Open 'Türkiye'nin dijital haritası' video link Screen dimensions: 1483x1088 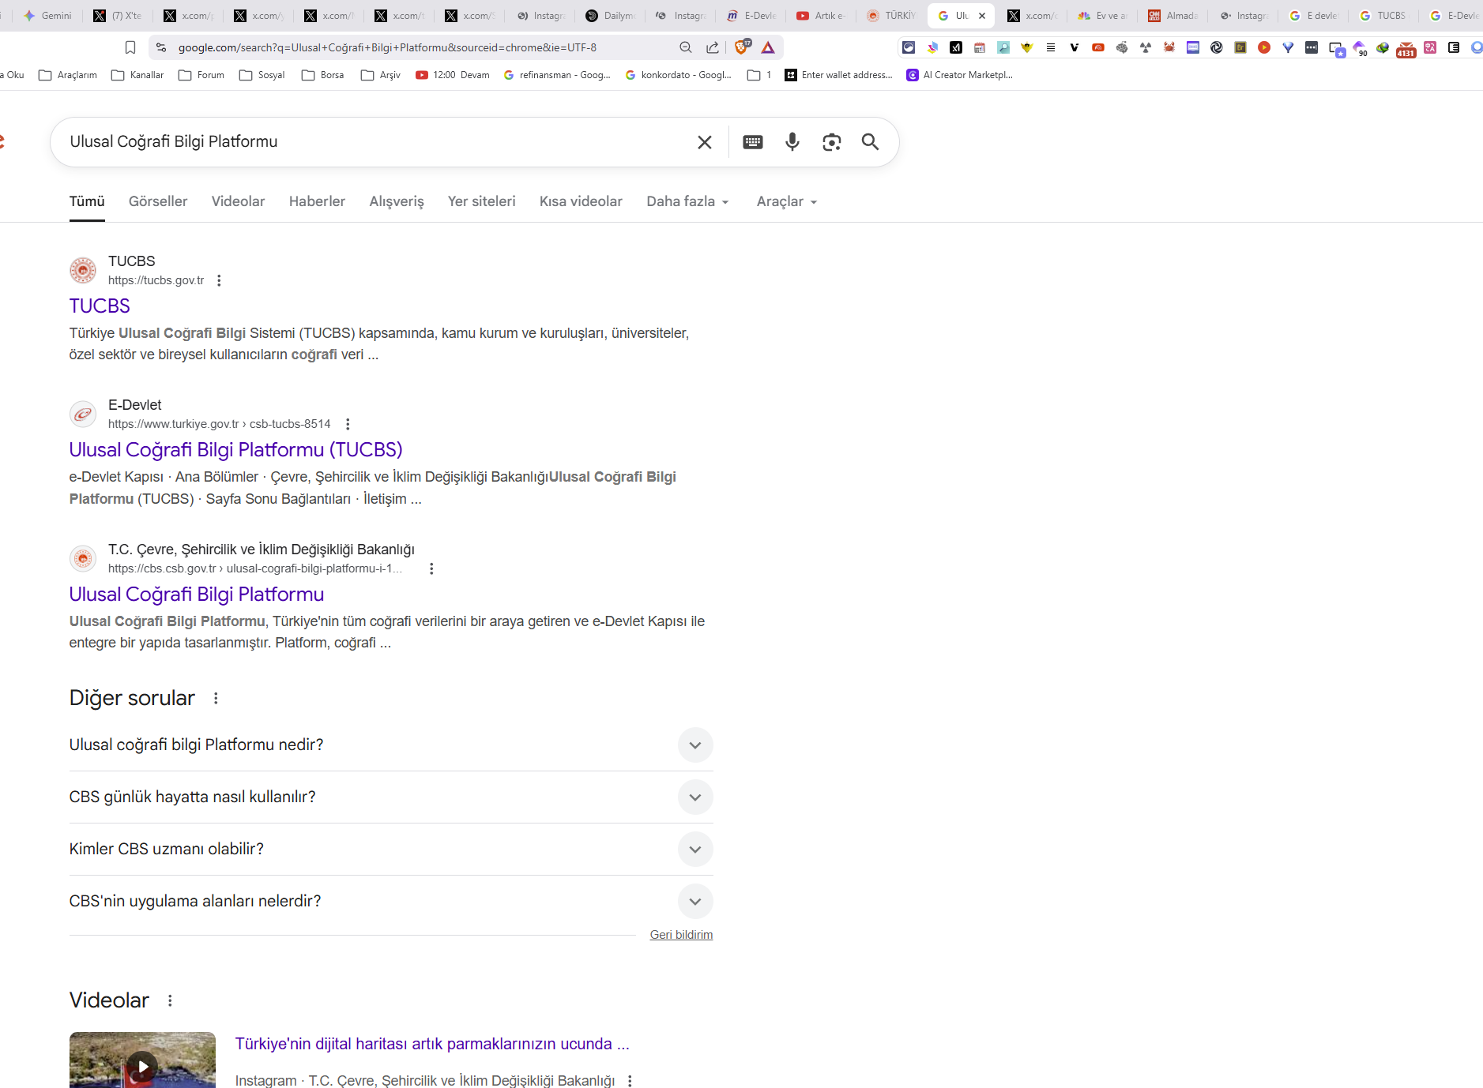click(x=432, y=1044)
